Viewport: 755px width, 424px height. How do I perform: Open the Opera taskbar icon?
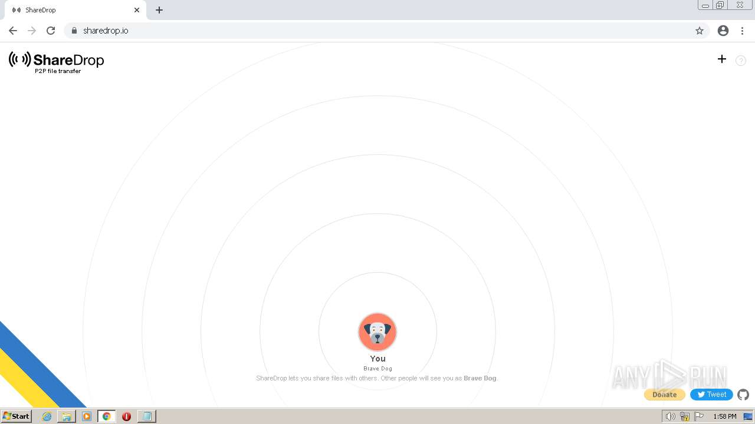click(x=126, y=416)
